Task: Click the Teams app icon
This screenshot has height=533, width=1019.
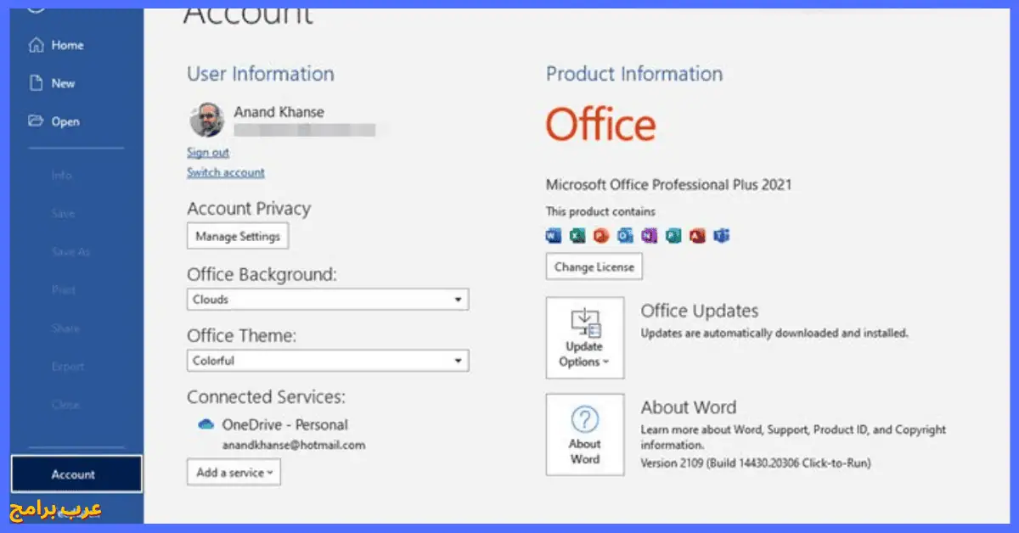Action: [722, 235]
